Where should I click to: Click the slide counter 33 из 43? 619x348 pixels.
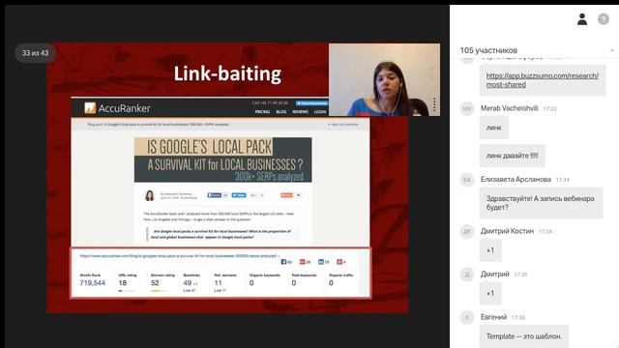coord(35,53)
